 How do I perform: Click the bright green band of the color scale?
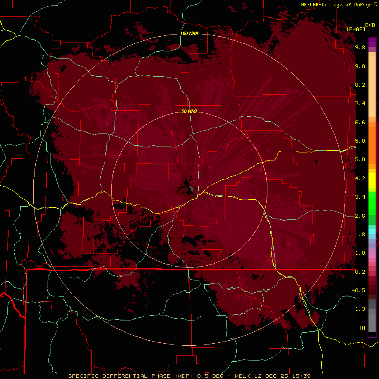[x=372, y=203]
